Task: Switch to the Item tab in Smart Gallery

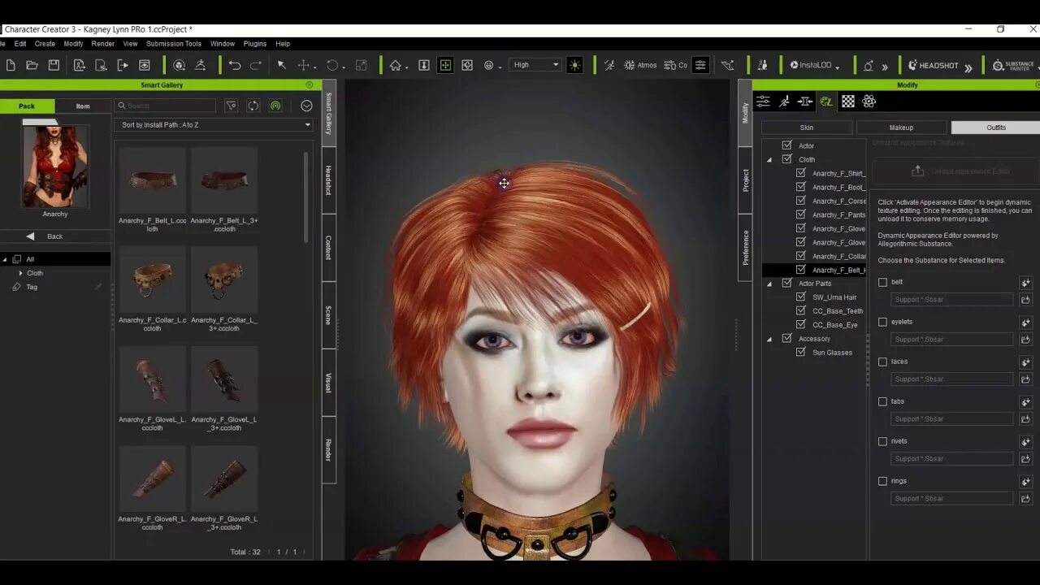Action: (82, 106)
